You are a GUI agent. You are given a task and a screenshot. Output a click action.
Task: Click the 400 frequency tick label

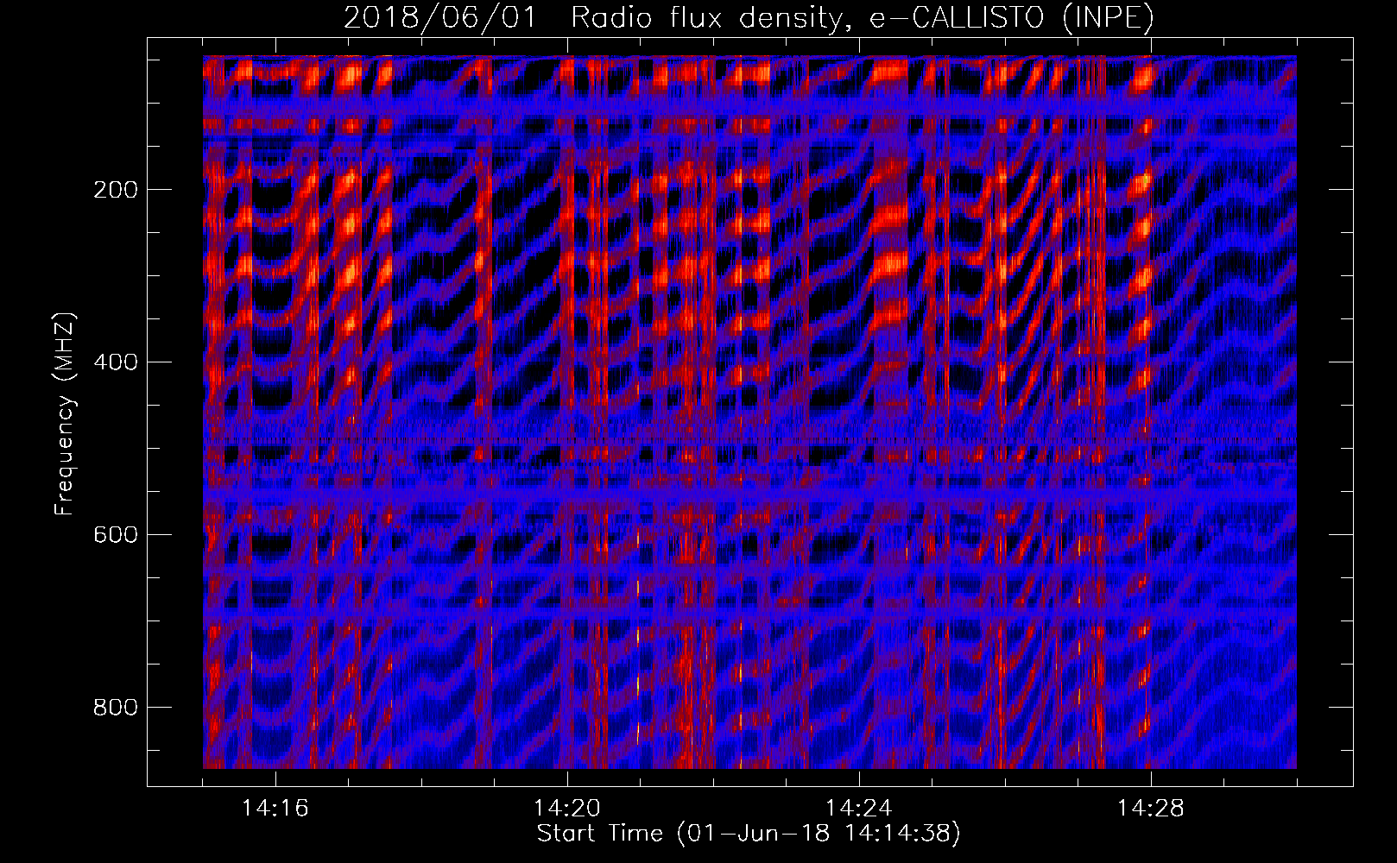[x=115, y=362]
